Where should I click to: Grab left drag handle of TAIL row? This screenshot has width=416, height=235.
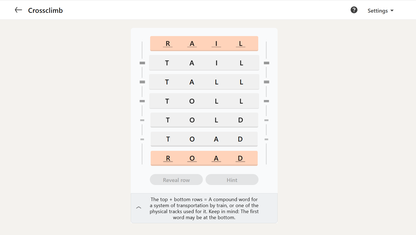coord(142,63)
